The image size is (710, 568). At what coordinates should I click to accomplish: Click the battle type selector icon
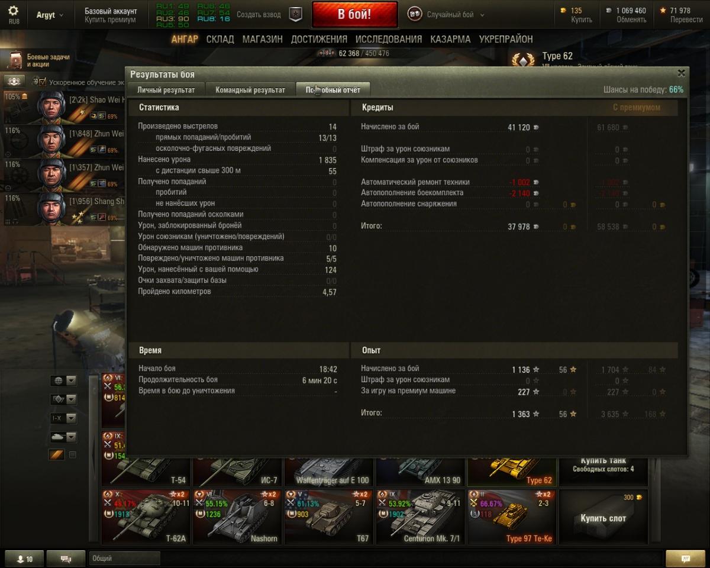(415, 14)
